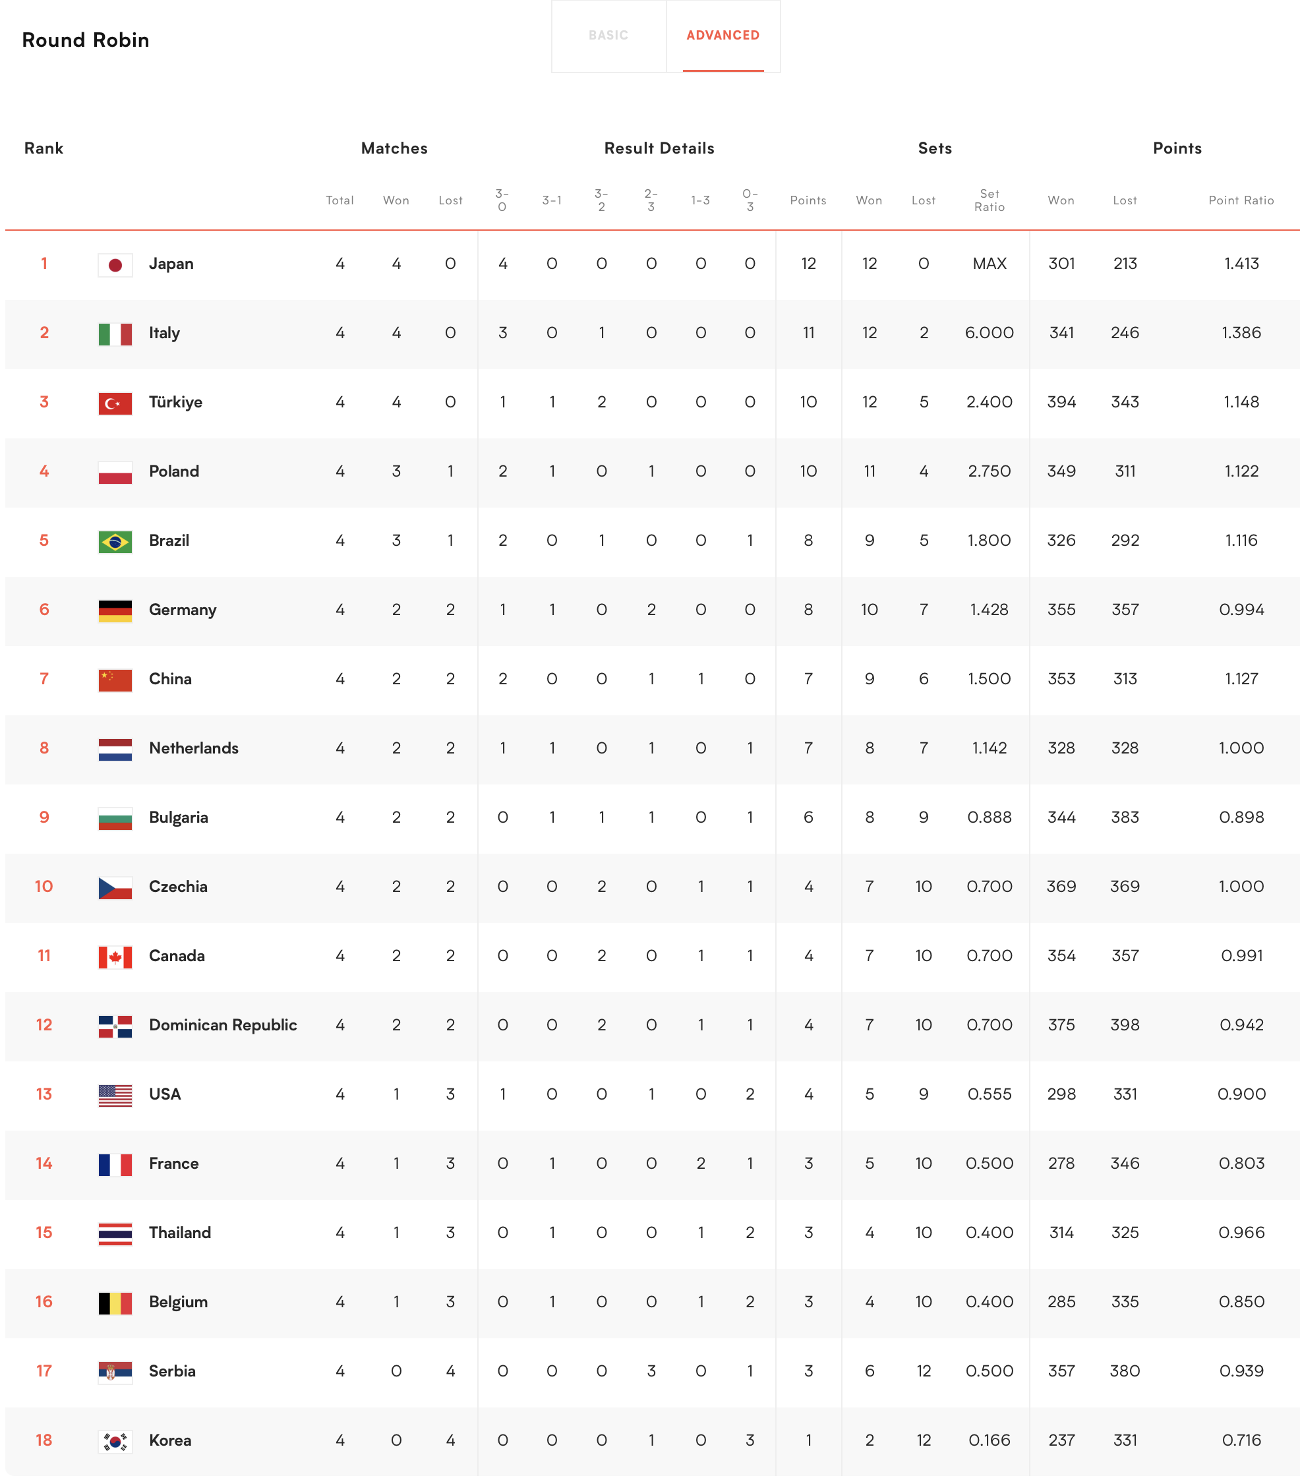Click the Point Ratio column header
The width and height of the screenshot is (1300, 1478).
1241,200
